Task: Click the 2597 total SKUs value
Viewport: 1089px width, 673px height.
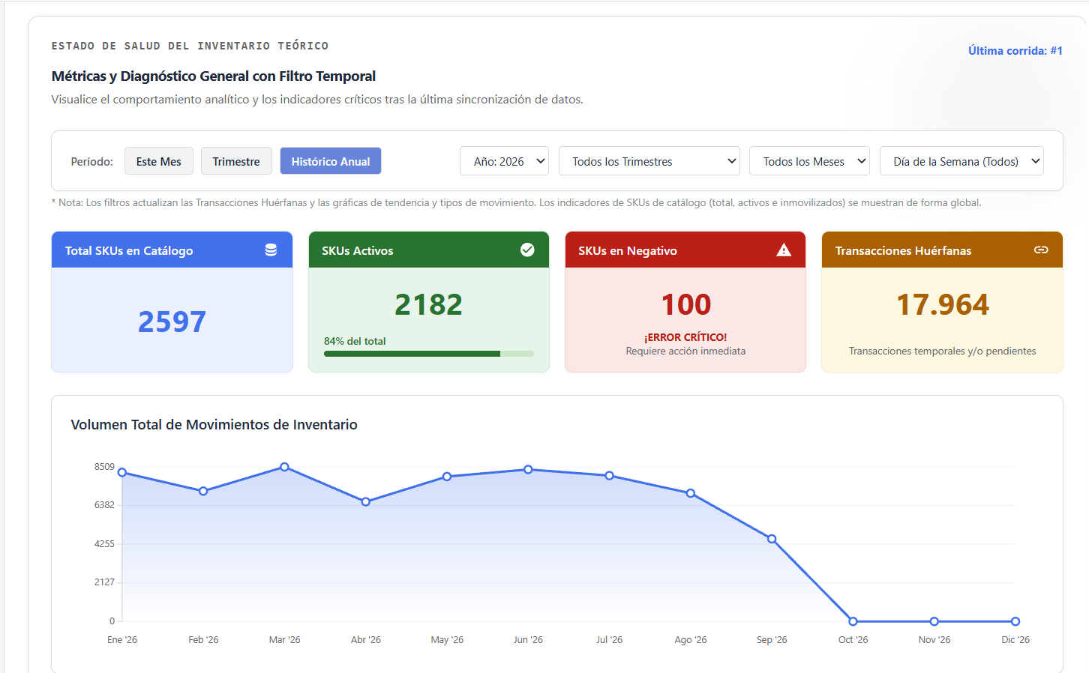Action: pyautogui.click(x=172, y=322)
